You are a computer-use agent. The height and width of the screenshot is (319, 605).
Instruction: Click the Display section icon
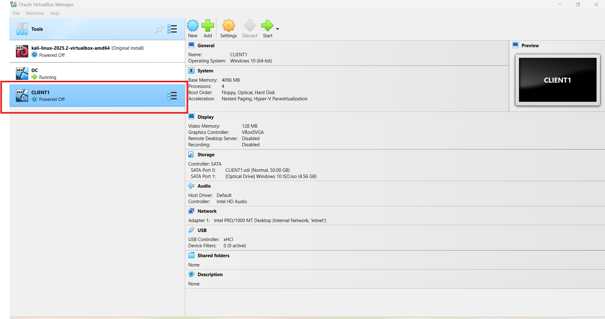tap(191, 117)
